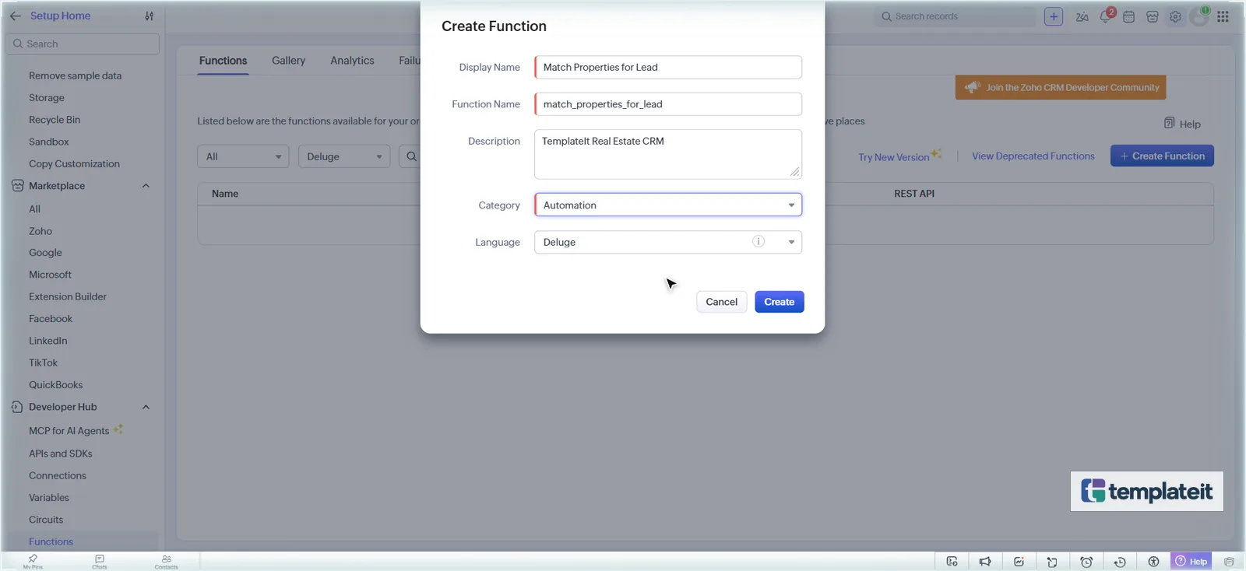This screenshot has width=1246, height=571.
Task: Click the alarm clock reminders icon
Action: pos(1086,562)
